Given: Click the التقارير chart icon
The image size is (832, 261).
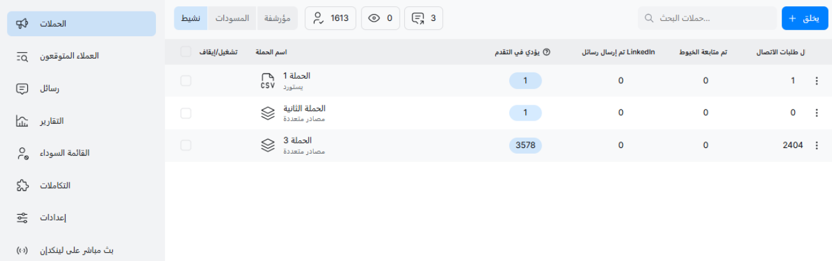Looking at the screenshot, I should pos(22,121).
